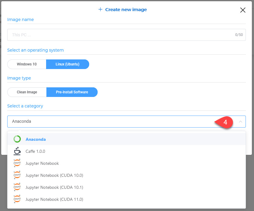Choose Jupyter Notebook (CUDA 11.0) option
This screenshot has height=211, width=254.
pos(127,199)
